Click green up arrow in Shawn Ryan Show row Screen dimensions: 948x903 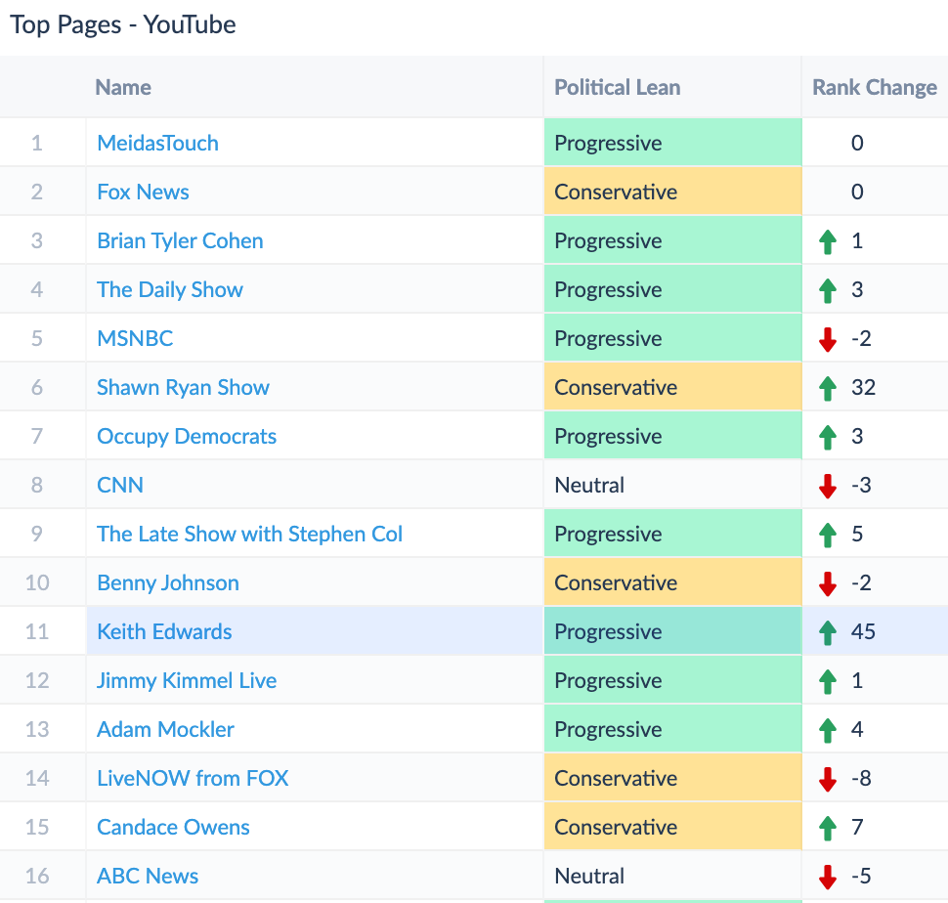[828, 389]
